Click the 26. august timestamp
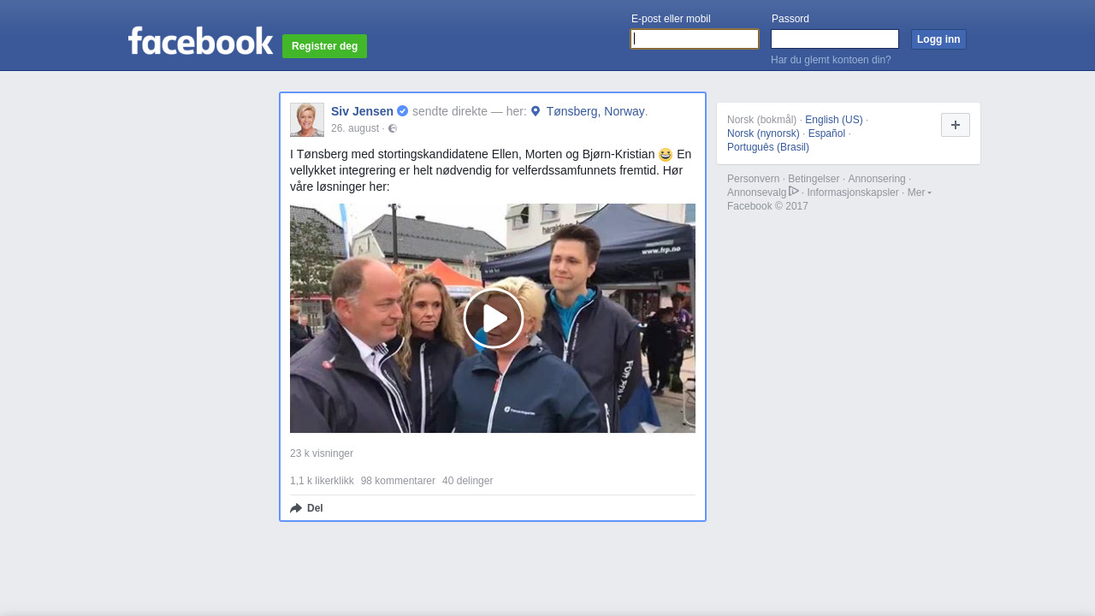This screenshot has height=616, width=1095. click(x=355, y=128)
